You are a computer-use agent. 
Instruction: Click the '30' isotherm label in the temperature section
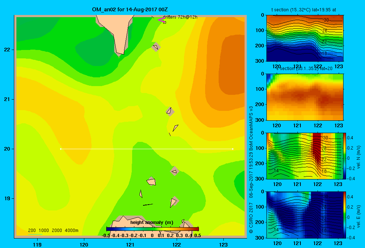tap(326, 20)
